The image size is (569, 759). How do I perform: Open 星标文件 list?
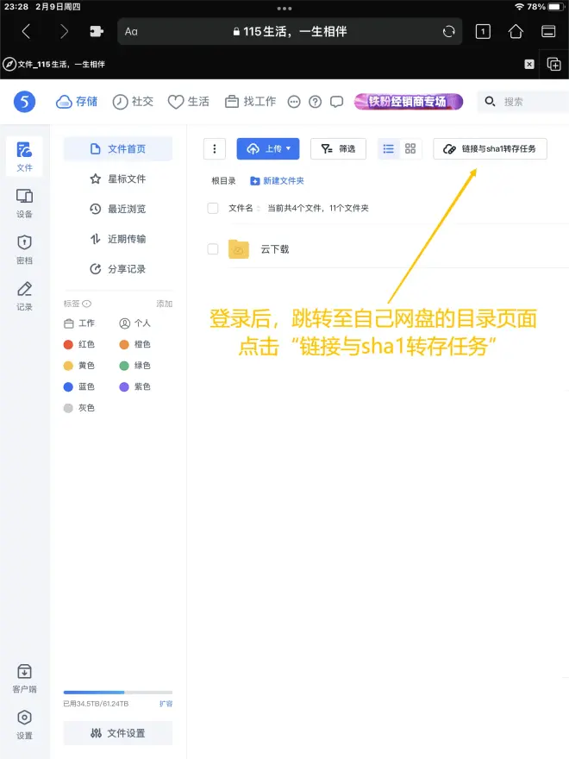click(x=118, y=179)
